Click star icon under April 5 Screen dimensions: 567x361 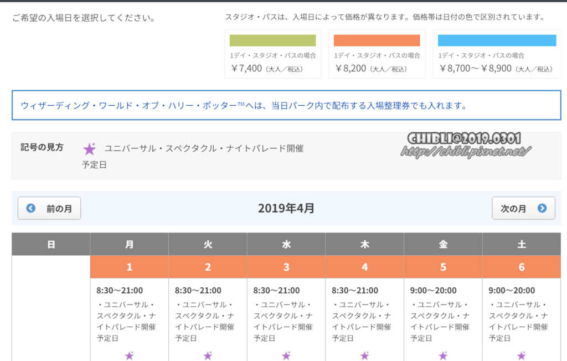[444, 355]
